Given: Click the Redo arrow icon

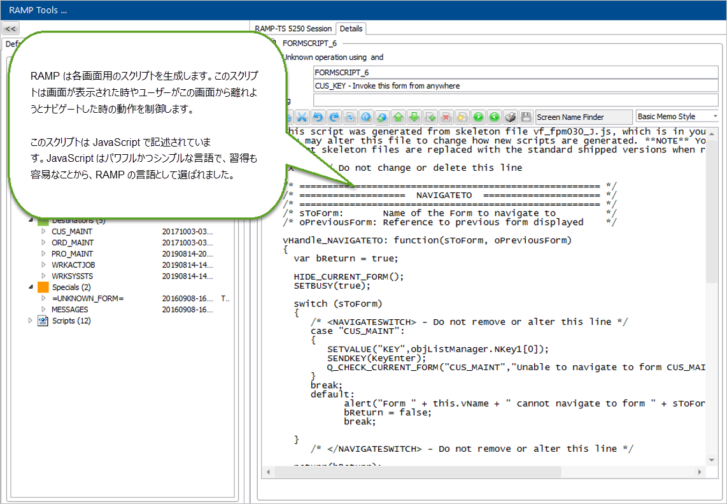Looking at the screenshot, I should click(x=334, y=117).
